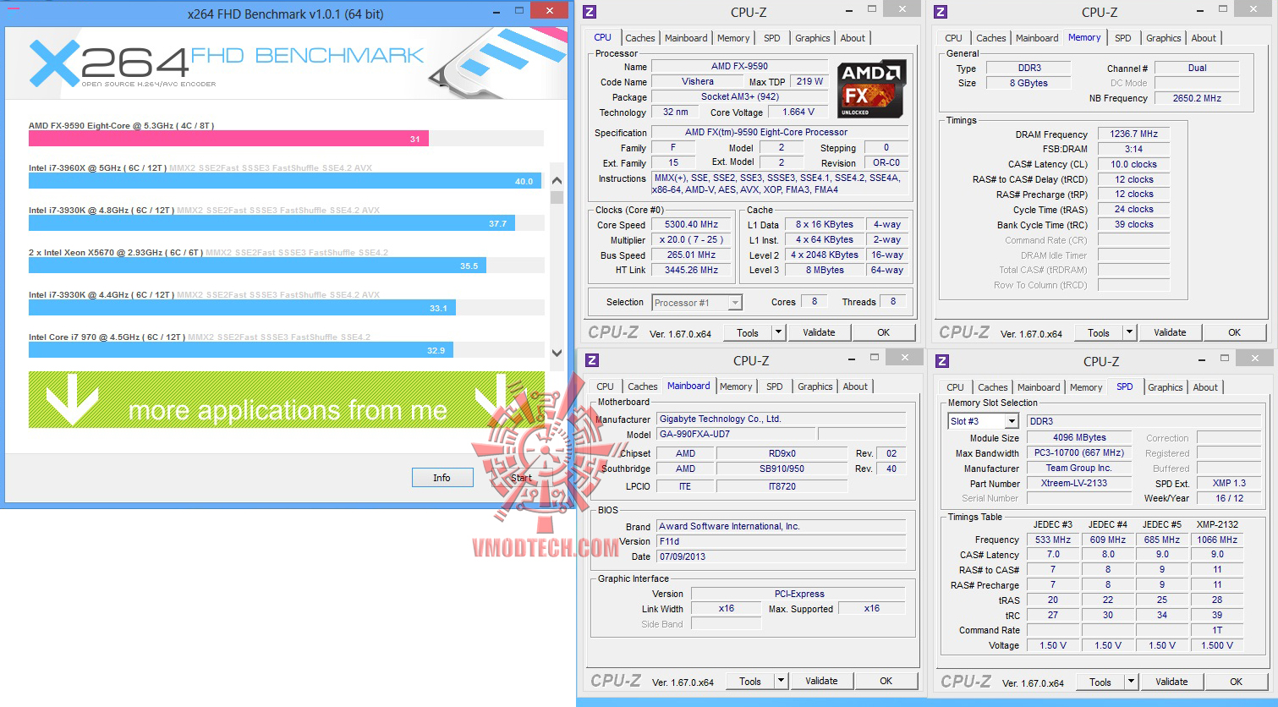The image size is (1278, 707).
Task: Click the motherboard Model value 'GA-990FXA-UD7'
Action: click(x=737, y=434)
